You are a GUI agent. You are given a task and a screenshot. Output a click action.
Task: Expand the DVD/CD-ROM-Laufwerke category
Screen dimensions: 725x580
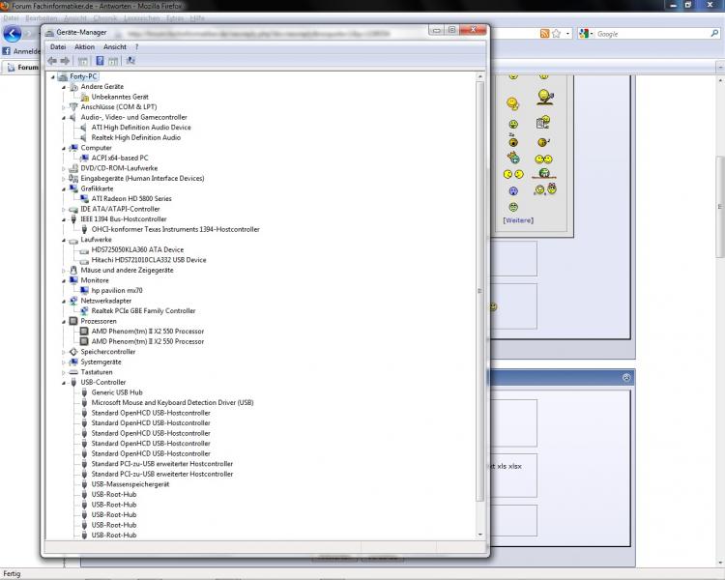[64, 168]
